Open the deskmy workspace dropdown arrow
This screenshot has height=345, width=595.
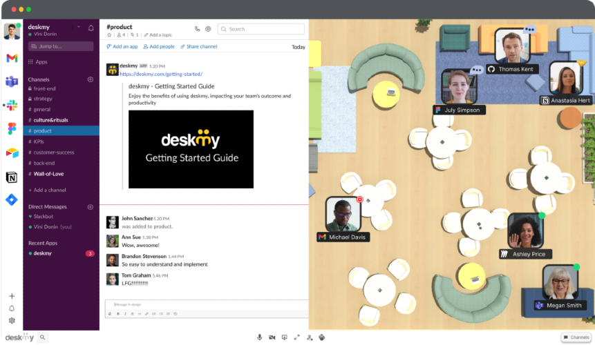(79, 27)
